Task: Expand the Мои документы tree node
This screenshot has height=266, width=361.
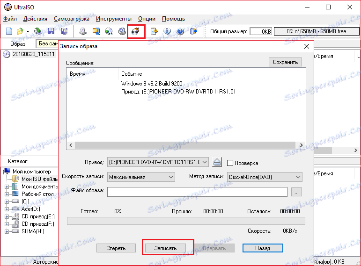Action: 7,187
